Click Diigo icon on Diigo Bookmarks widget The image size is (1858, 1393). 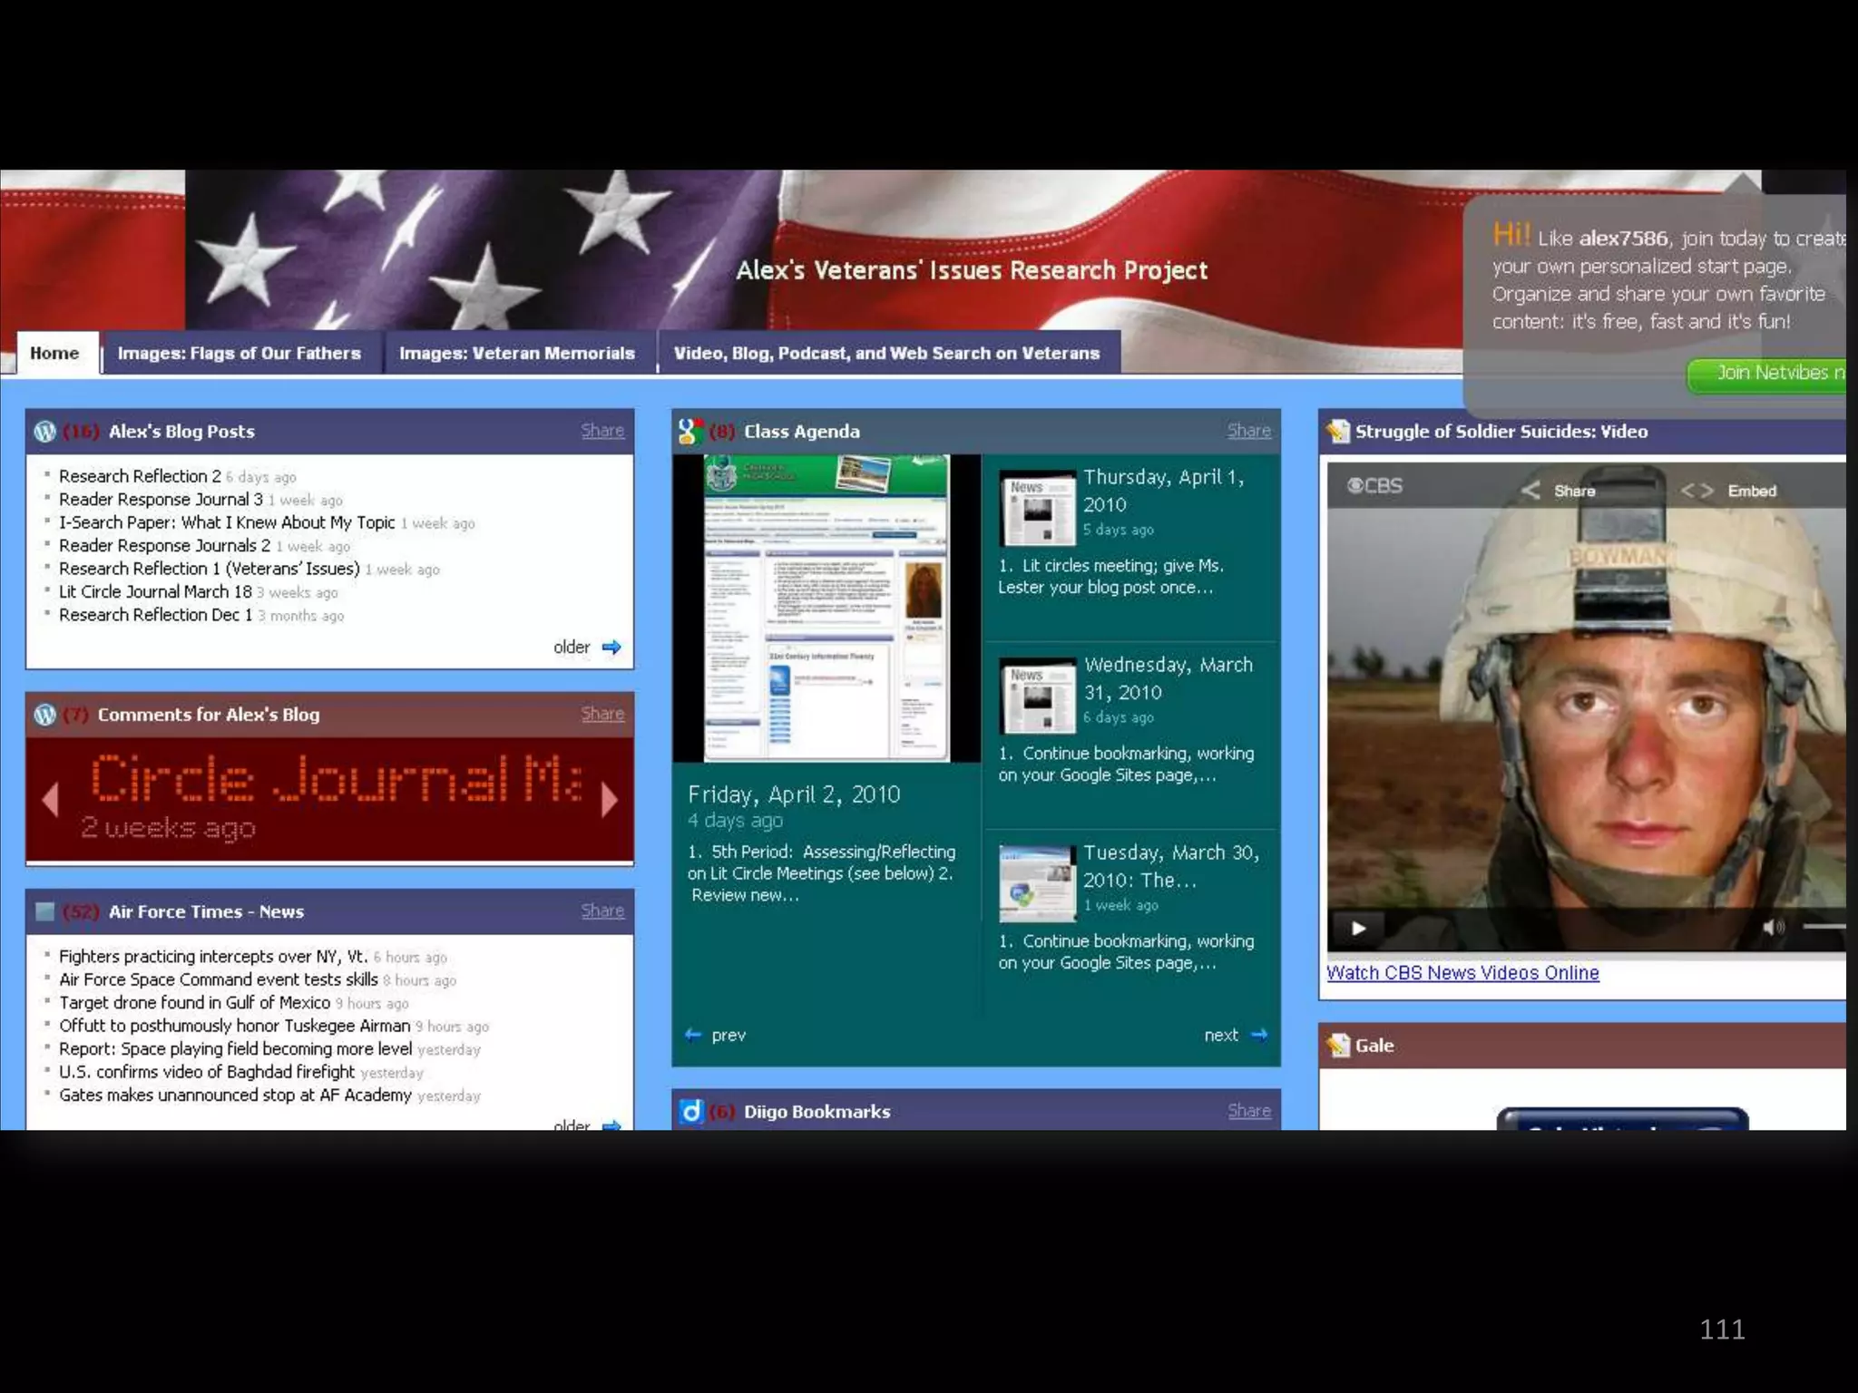(x=691, y=1111)
